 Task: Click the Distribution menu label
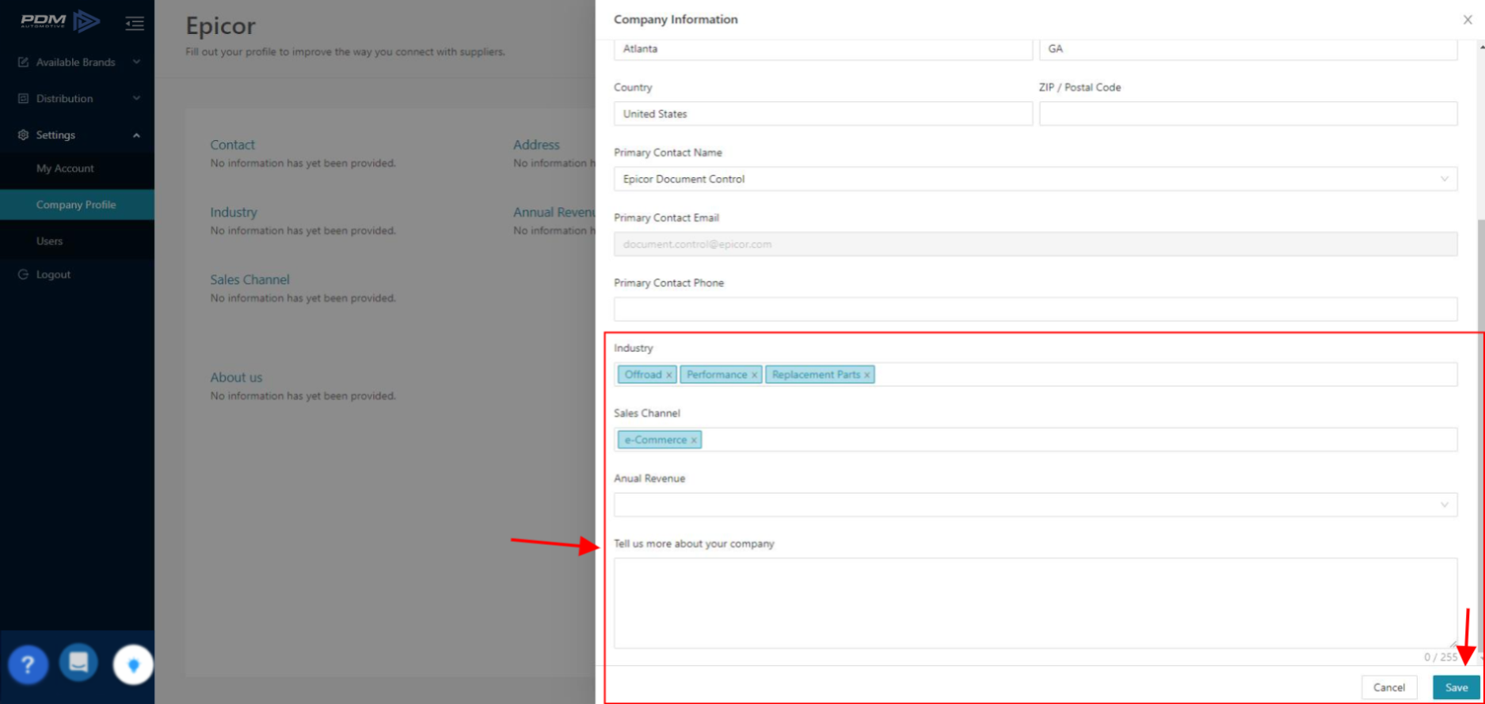[x=64, y=98]
